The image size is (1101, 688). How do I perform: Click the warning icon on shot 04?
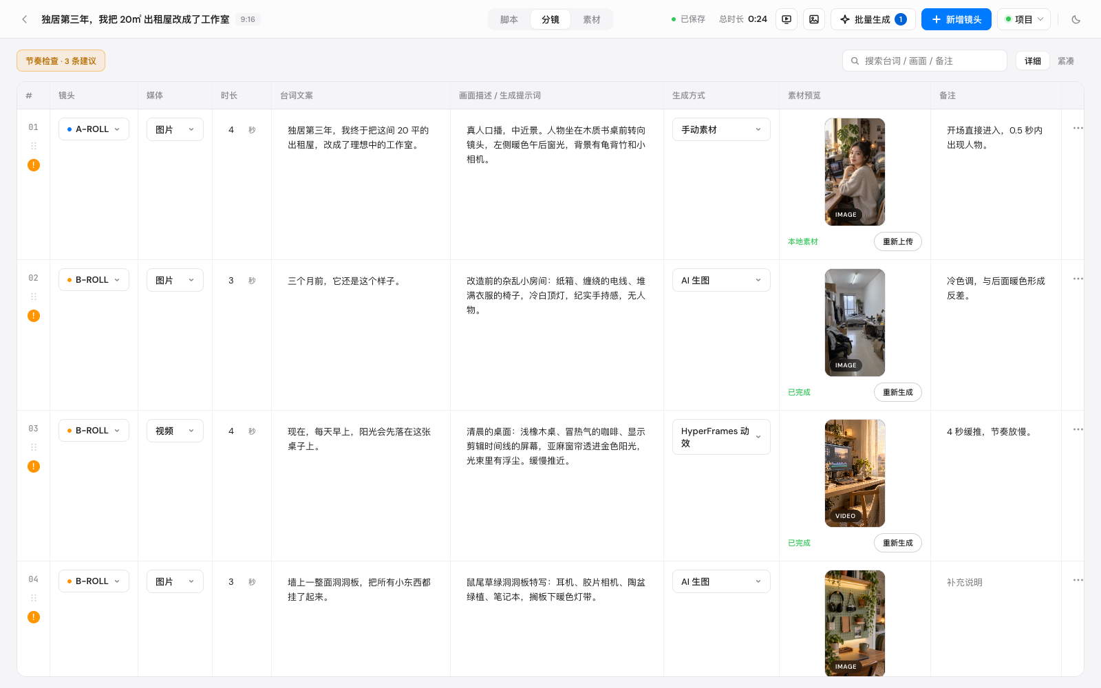[34, 617]
